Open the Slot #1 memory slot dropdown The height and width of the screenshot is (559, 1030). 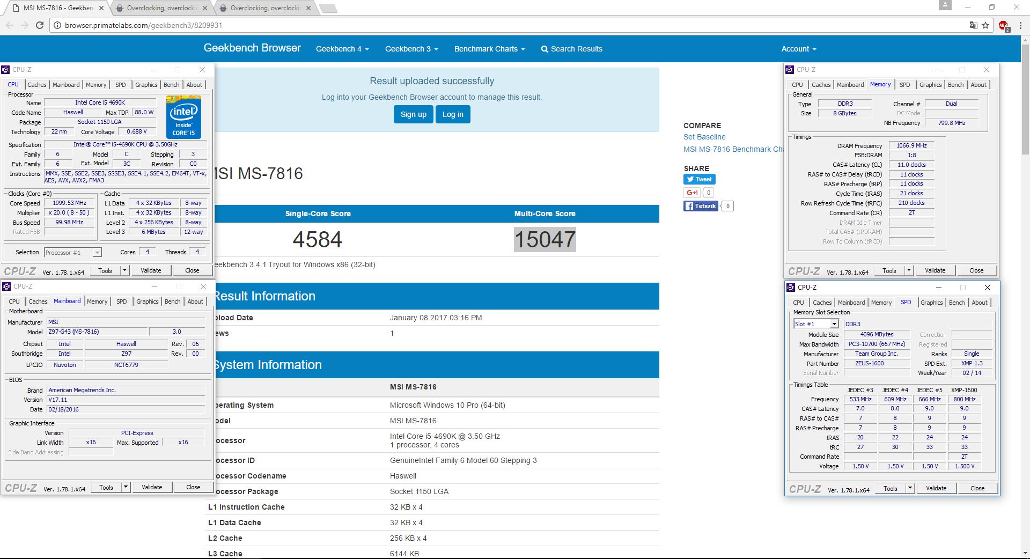[815, 324]
